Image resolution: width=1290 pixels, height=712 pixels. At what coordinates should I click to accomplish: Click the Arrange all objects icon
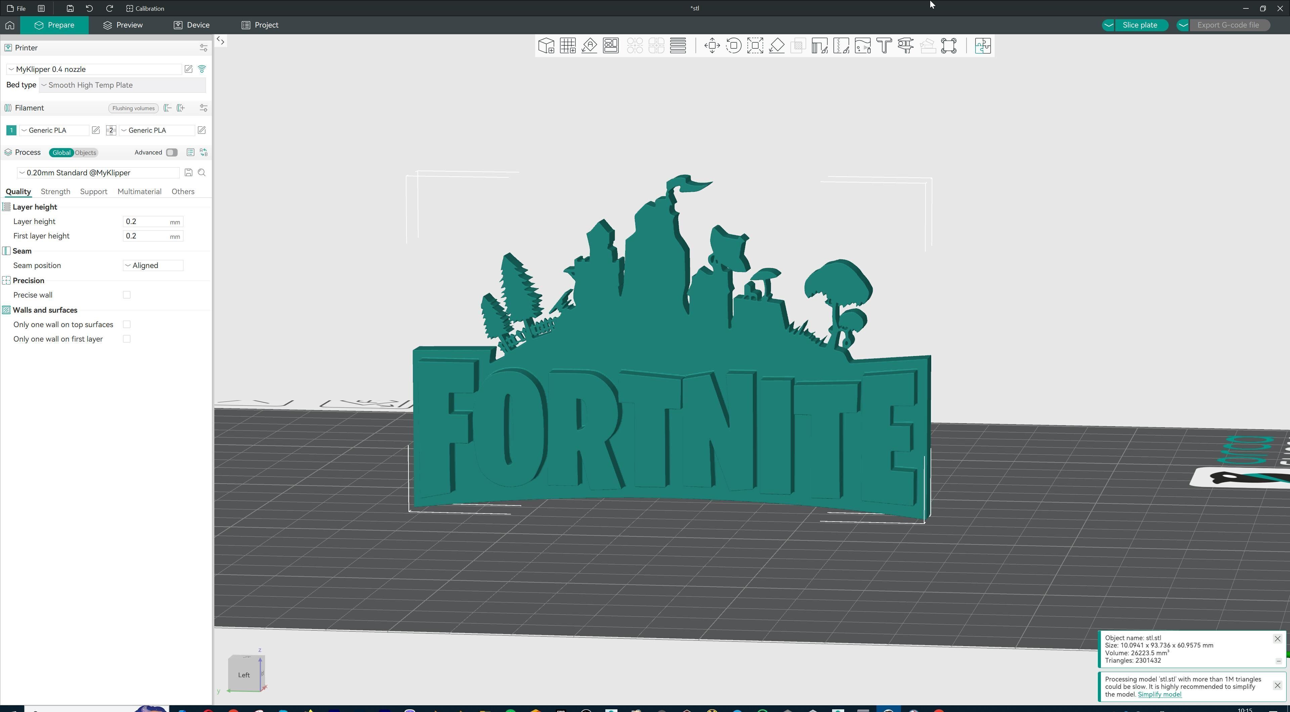pos(611,46)
